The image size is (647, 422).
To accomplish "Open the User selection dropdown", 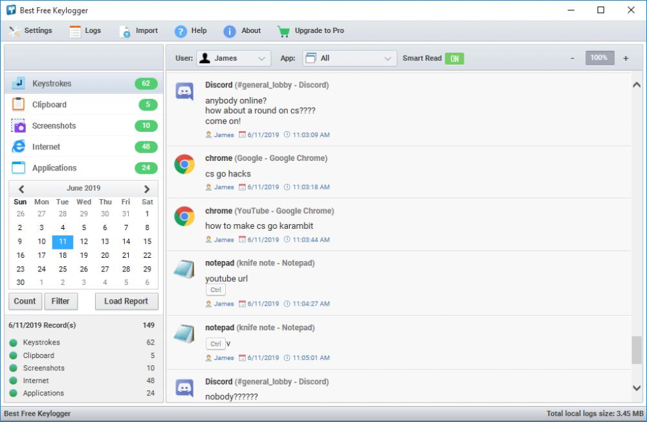I will (234, 58).
